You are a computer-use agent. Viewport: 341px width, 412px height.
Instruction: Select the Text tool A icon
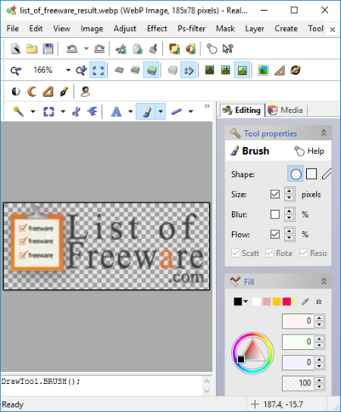click(116, 111)
